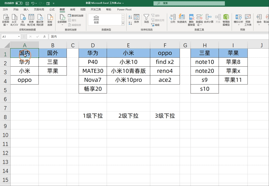Sort ascending with the A-Z icon
This screenshot has height=186, width=269.
(x=130, y=17)
